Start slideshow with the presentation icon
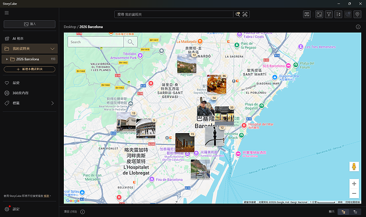366x217 pixels. point(307,15)
